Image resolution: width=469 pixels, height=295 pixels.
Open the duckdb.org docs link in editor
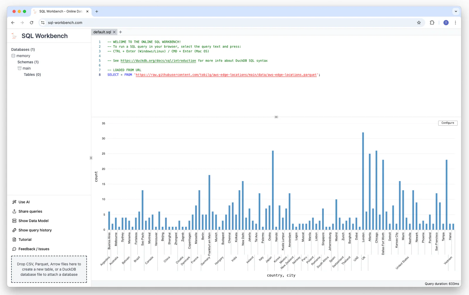pos(158,61)
